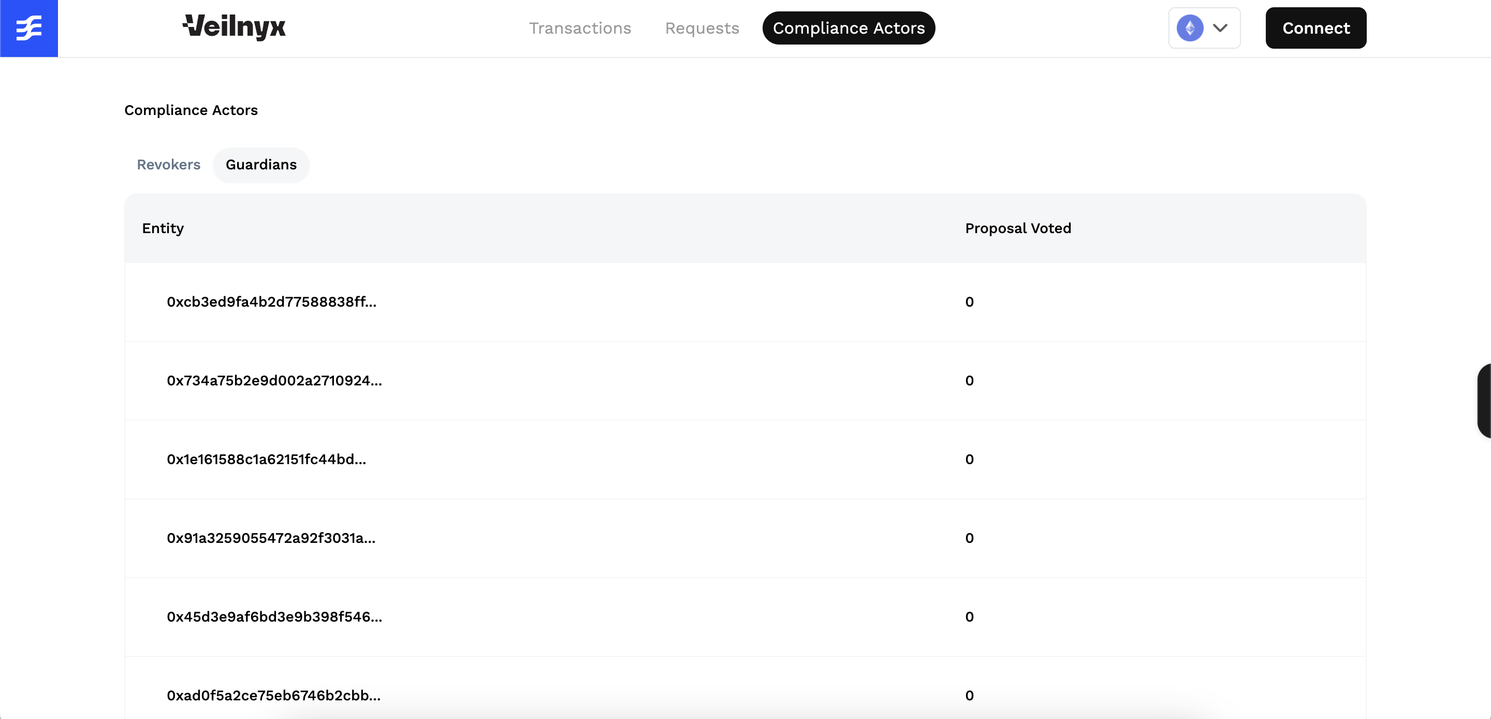Click the Compliance Actors page heading
The image size is (1491, 719).
click(x=191, y=110)
